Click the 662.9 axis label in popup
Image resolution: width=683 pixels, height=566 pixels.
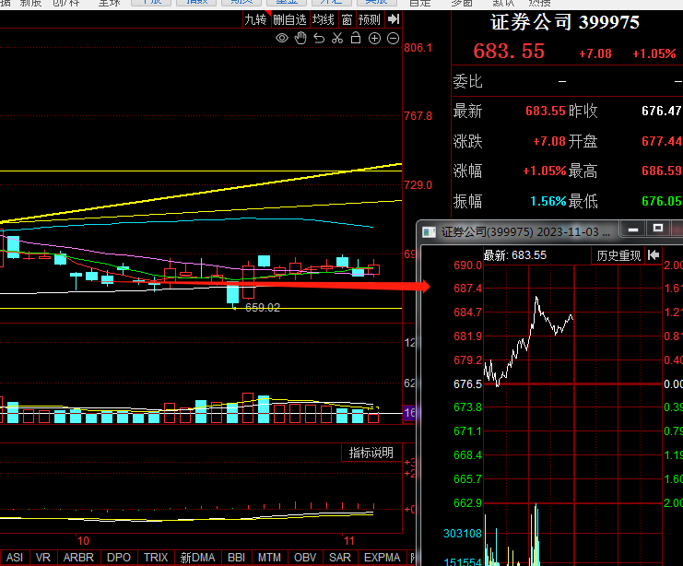coord(468,503)
